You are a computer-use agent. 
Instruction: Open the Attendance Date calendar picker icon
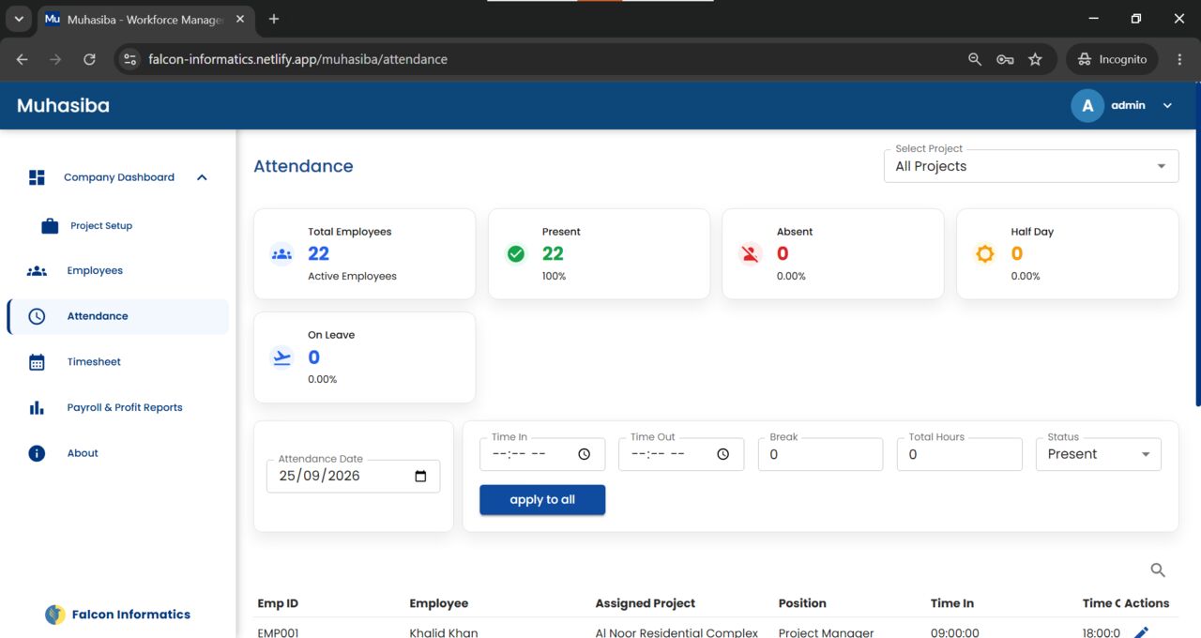click(x=420, y=476)
